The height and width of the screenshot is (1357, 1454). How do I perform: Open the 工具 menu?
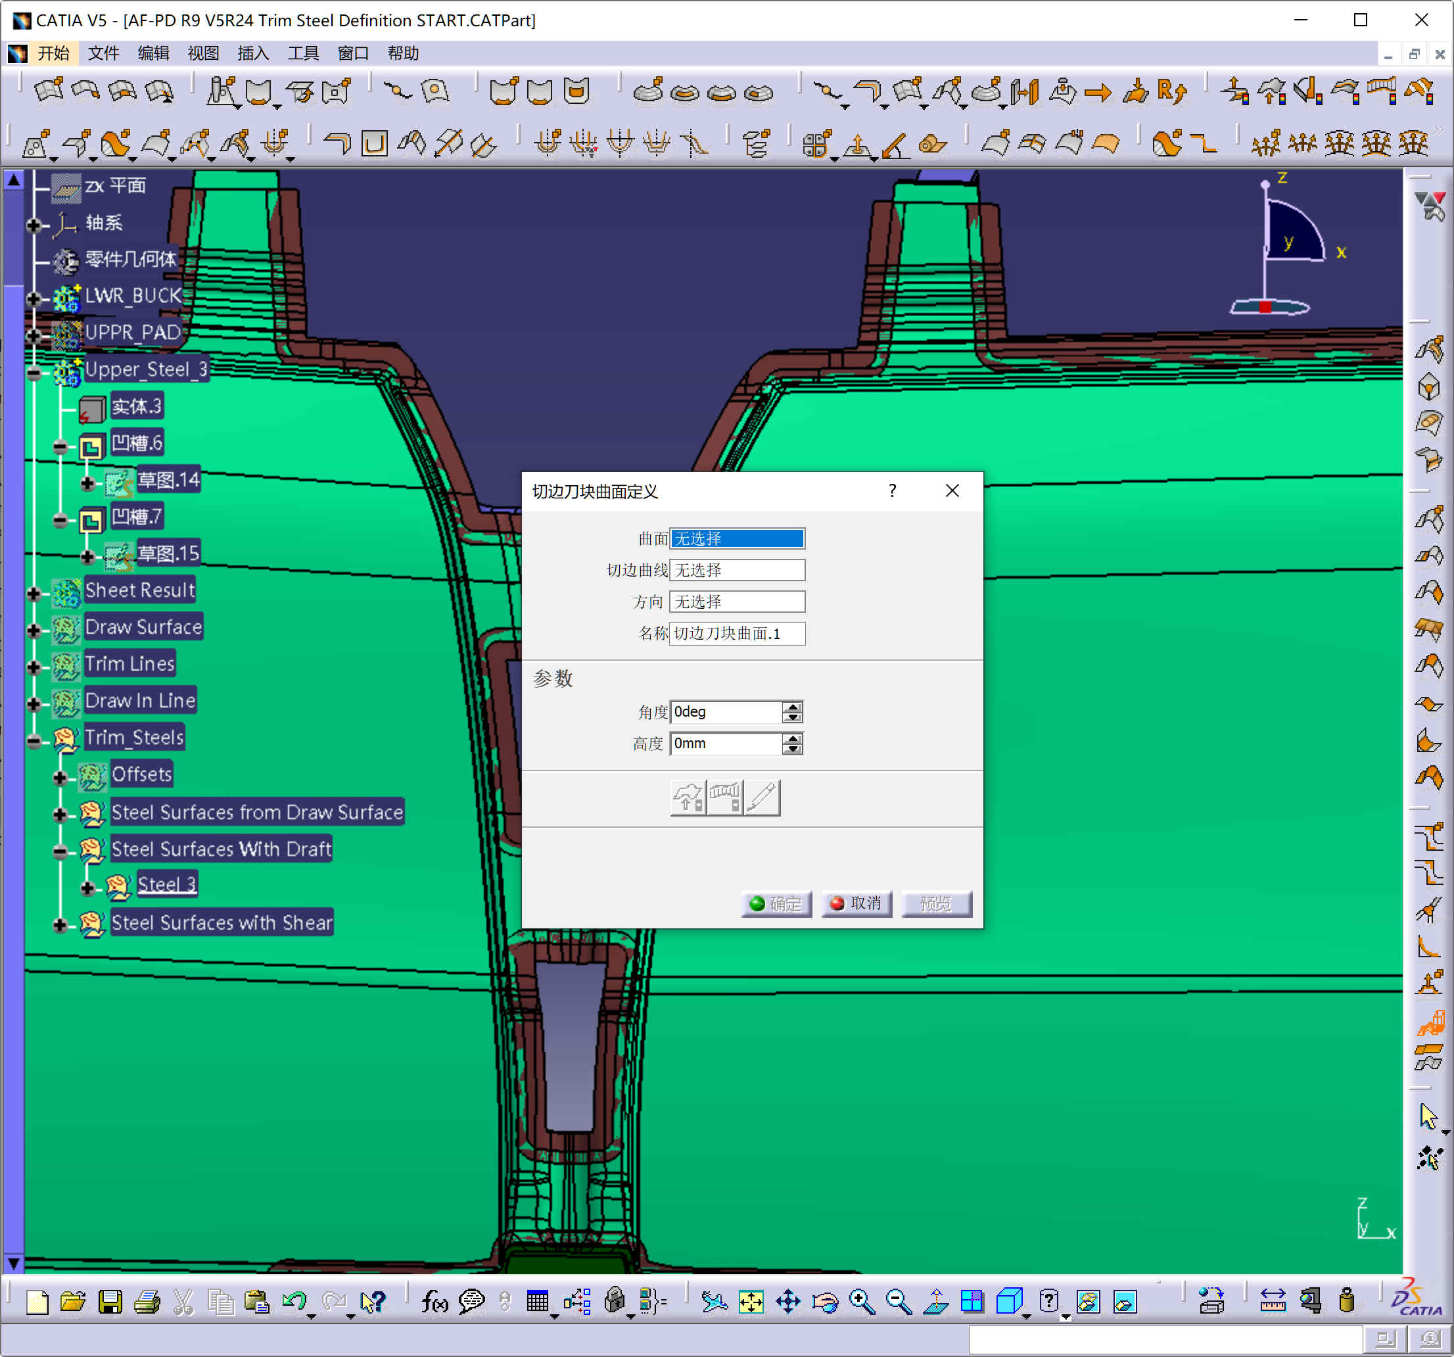coord(303,53)
